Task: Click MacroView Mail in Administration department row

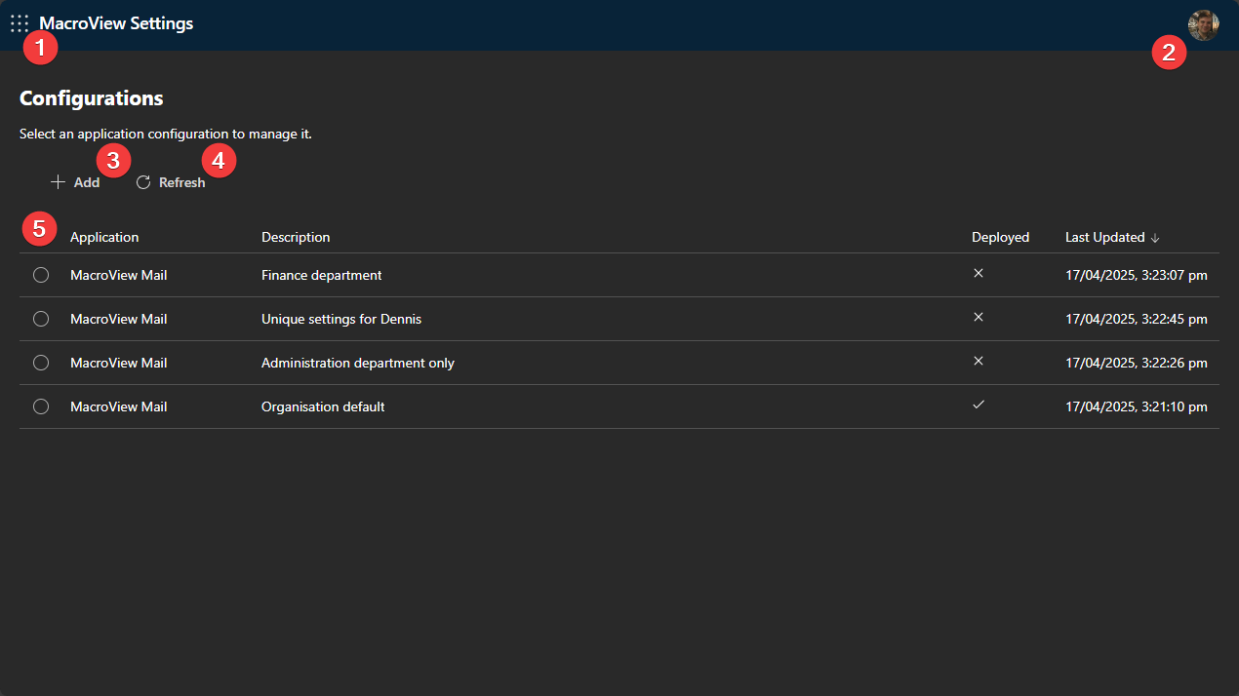Action: click(x=119, y=363)
